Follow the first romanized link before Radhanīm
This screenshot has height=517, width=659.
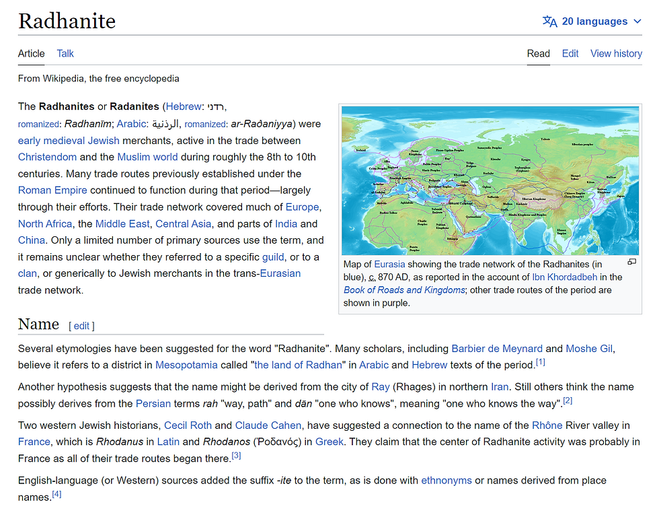coord(39,124)
